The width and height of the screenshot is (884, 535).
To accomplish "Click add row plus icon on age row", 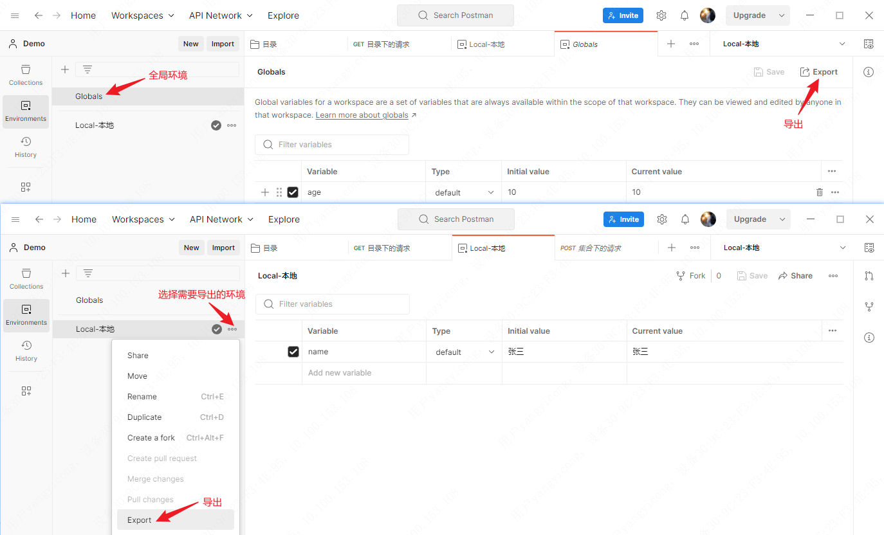I will 265,192.
